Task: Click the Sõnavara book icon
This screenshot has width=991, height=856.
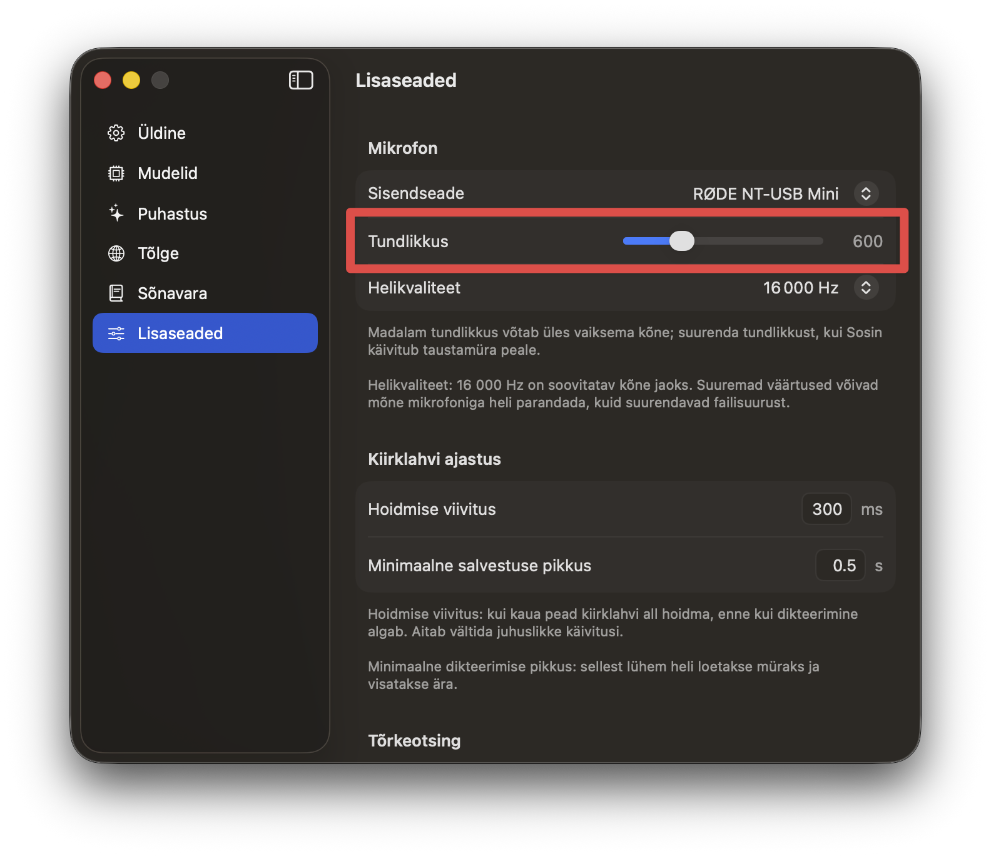Action: [x=116, y=293]
